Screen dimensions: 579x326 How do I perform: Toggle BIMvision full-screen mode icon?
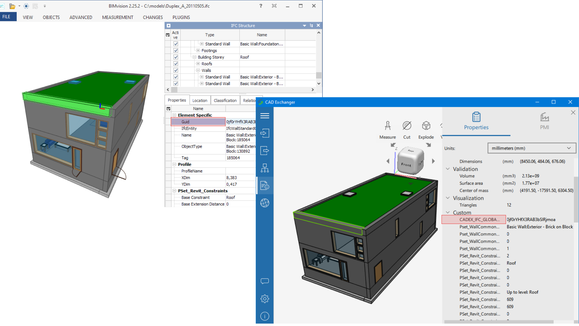(274, 6)
